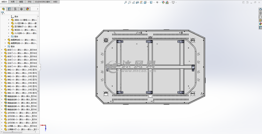262x134 pixels.
Task: Switch to the SOLIDWORKS 插件 tab
Action: [x=42, y=2]
